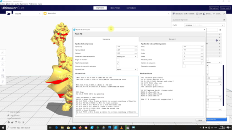Open the Marketplace
Screen dimensions: 232x130
coord(214,8)
